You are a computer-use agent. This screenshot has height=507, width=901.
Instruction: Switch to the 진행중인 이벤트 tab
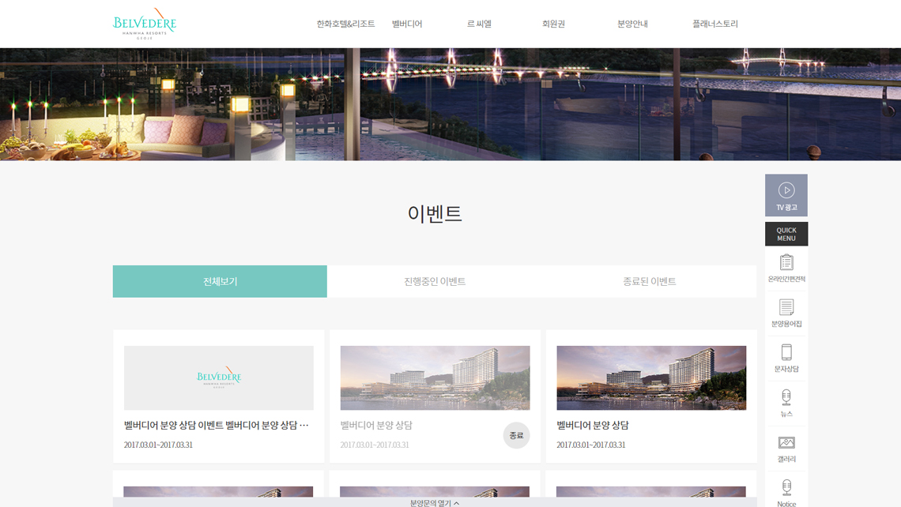(435, 281)
